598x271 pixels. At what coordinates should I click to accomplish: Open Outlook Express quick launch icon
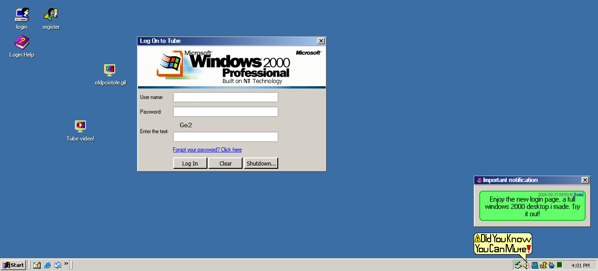tap(58, 265)
